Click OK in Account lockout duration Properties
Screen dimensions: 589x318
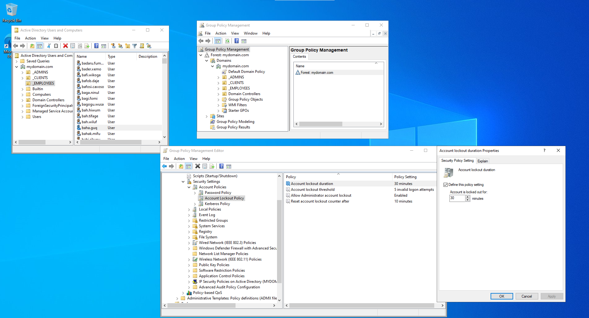click(x=502, y=296)
